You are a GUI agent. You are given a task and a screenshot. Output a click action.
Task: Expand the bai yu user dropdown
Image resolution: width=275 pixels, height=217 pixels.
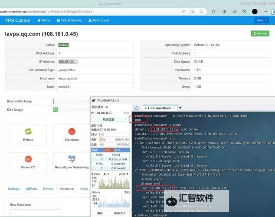tap(262, 20)
